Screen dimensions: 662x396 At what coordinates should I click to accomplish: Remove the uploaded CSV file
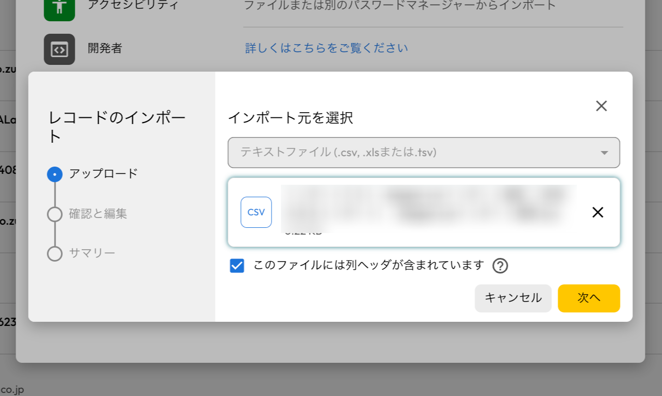tap(598, 212)
